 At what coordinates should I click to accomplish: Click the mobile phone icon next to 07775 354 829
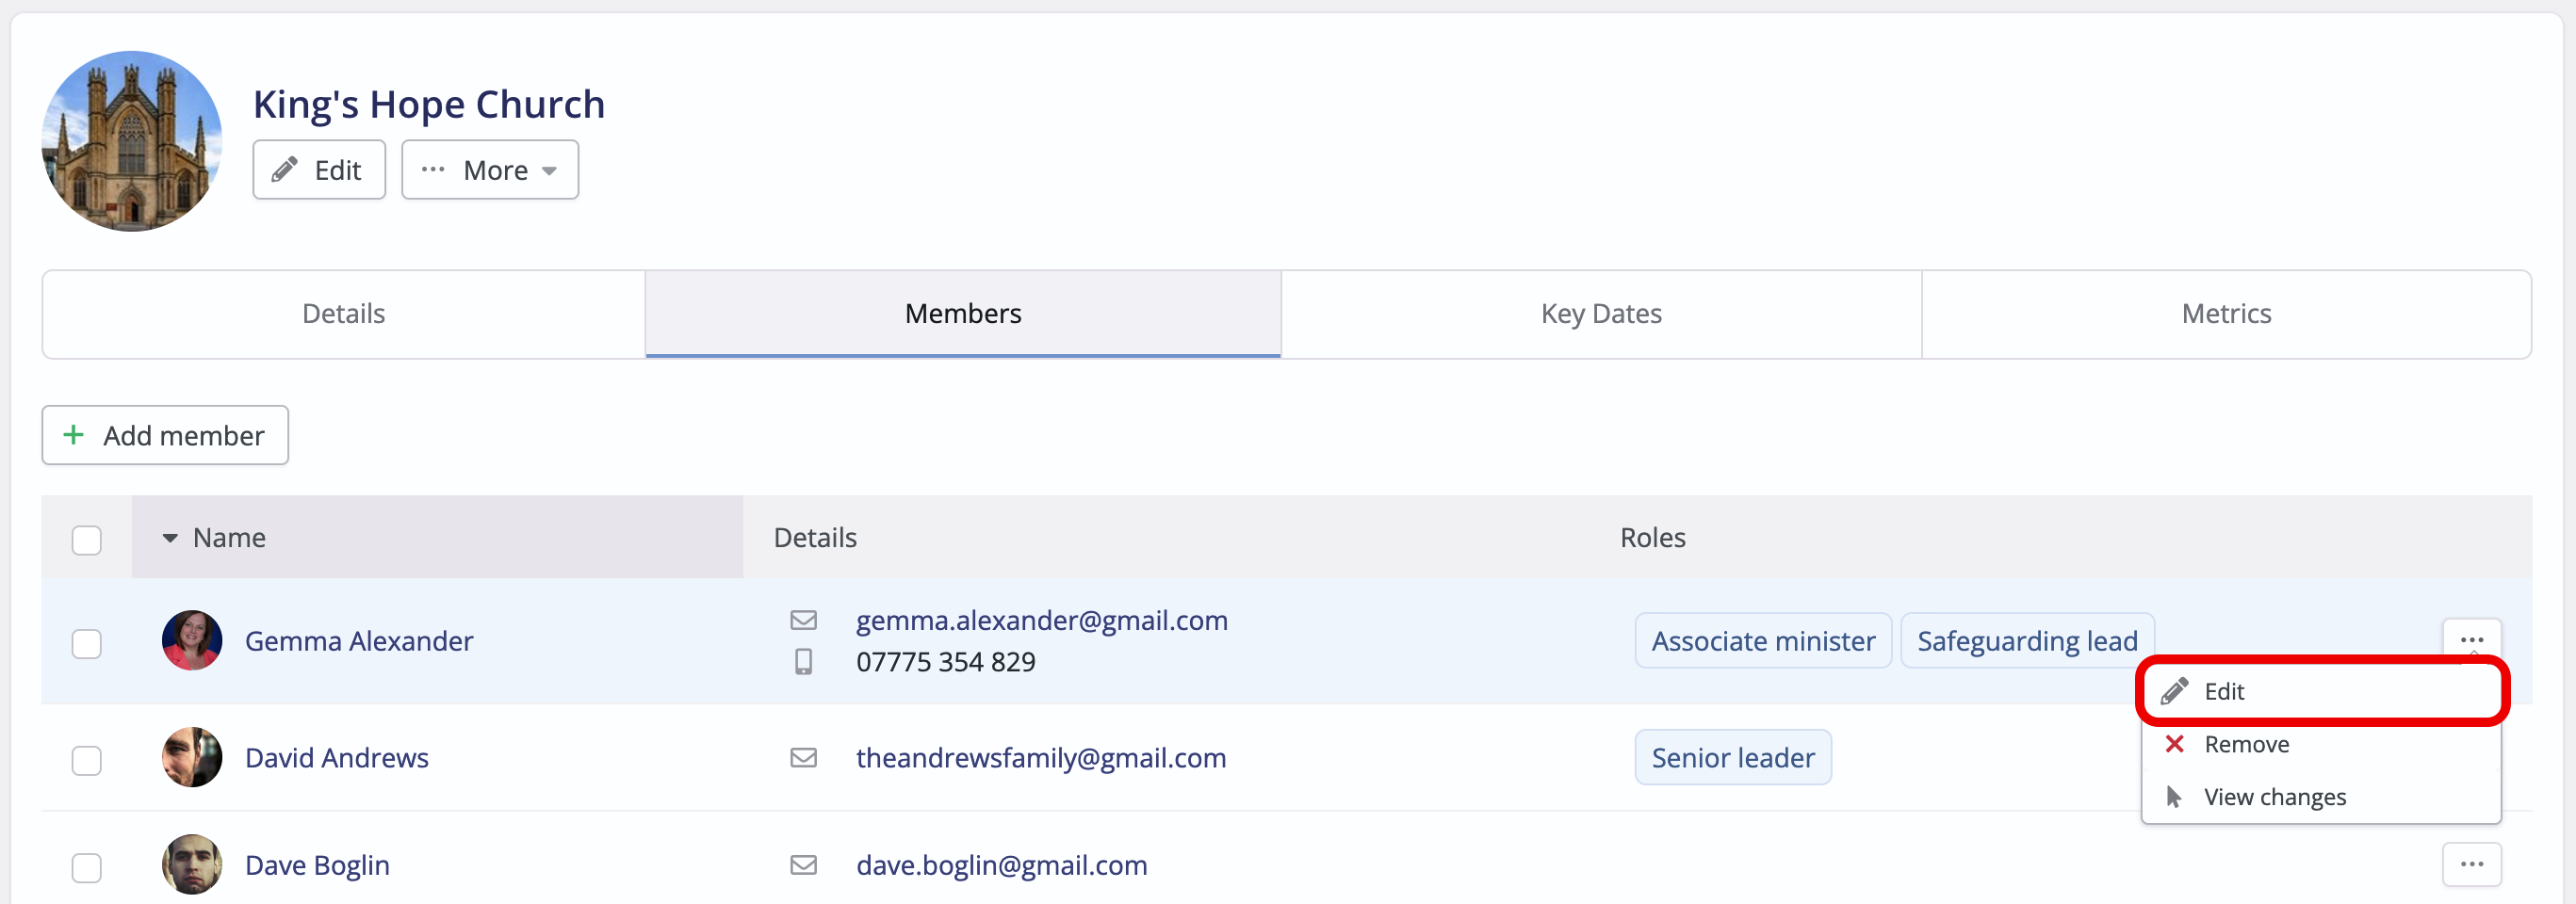pyautogui.click(x=804, y=661)
